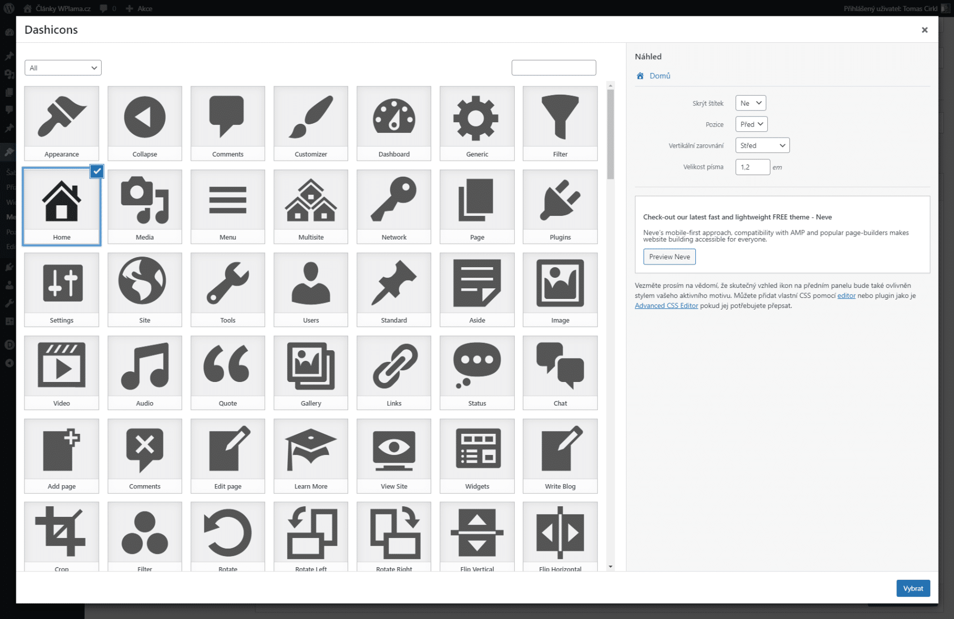Select the Links chain icon
The height and width of the screenshot is (619, 954).
click(x=394, y=372)
